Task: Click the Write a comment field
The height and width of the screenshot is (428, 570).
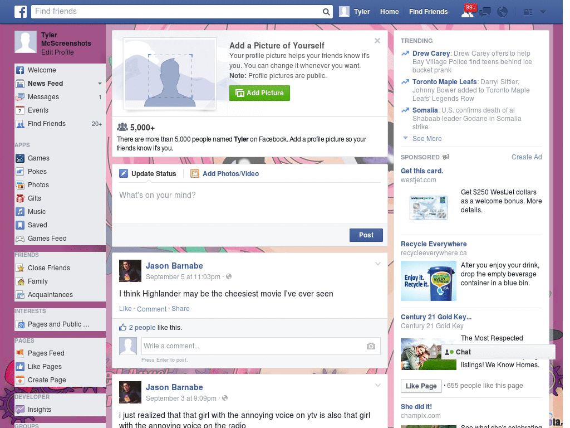Action: pyautogui.click(x=253, y=346)
